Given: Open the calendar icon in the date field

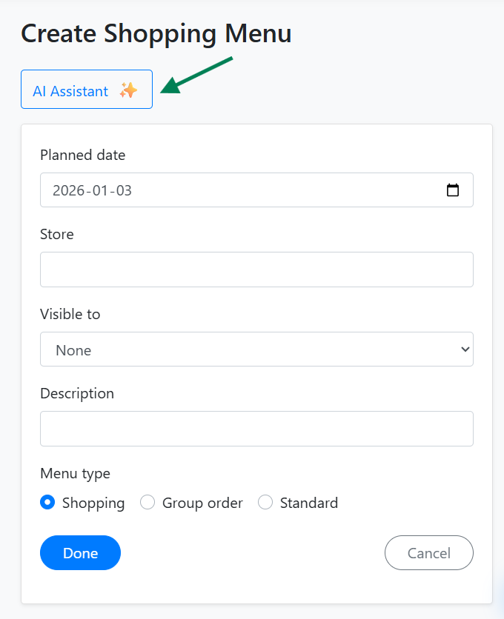Looking at the screenshot, I should 453,190.
